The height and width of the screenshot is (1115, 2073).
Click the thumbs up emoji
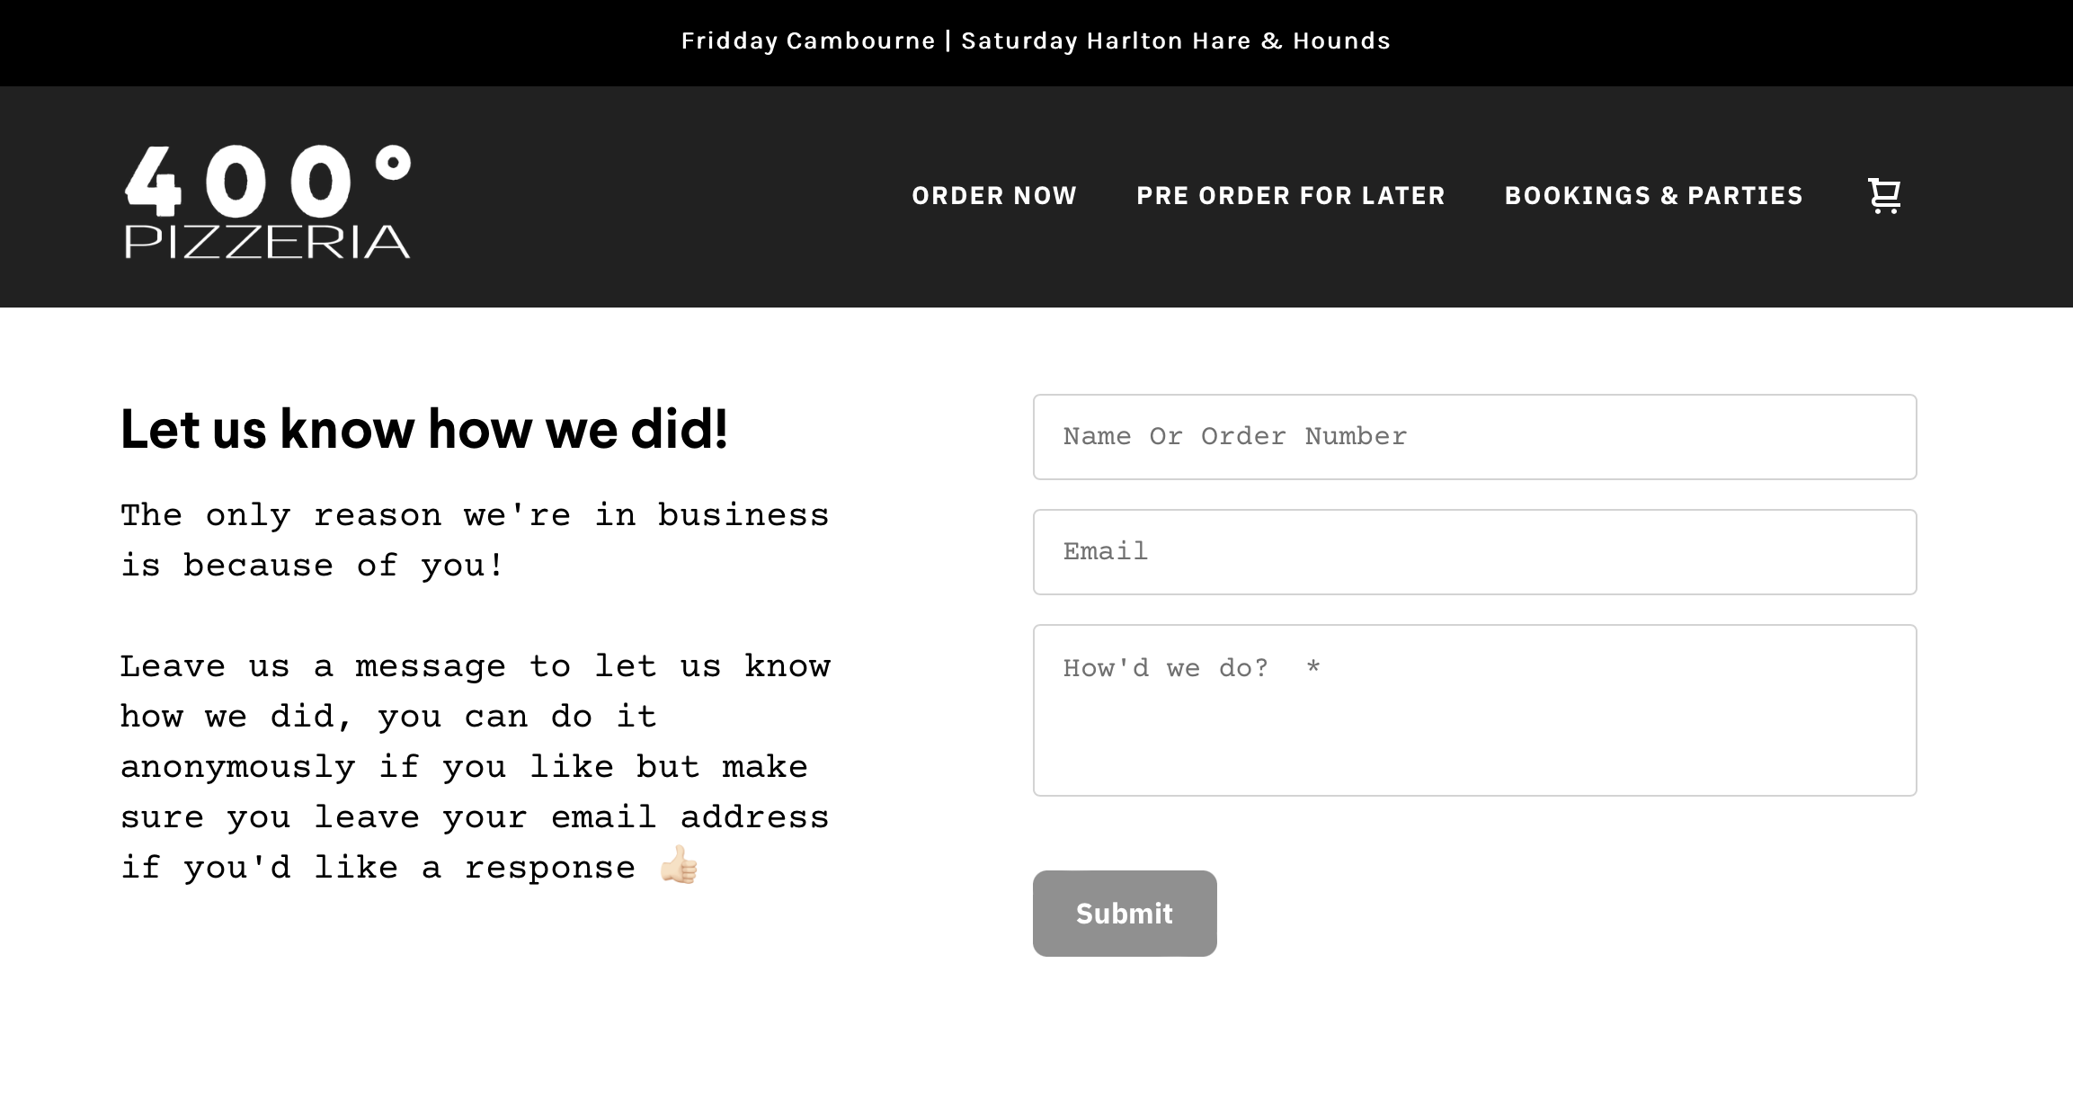(681, 866)
